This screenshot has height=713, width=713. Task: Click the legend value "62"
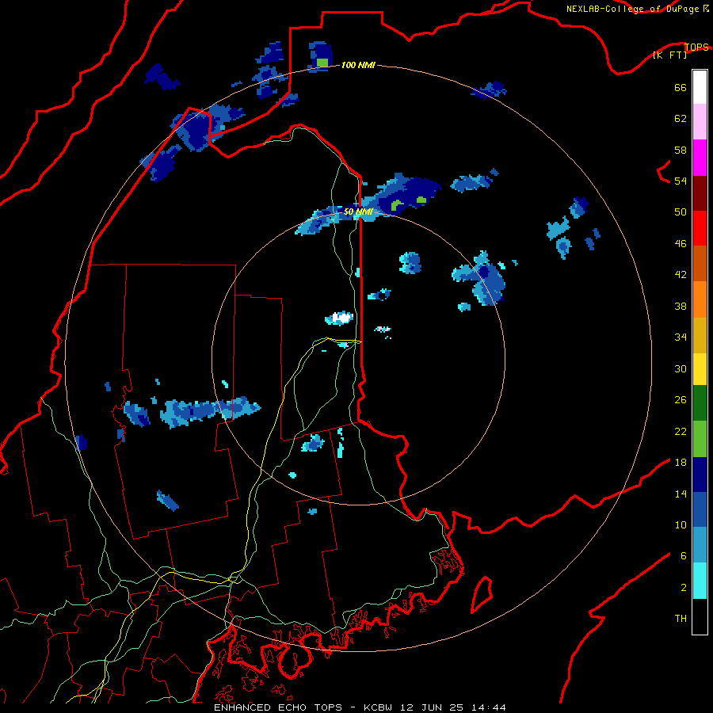[681, 119]
